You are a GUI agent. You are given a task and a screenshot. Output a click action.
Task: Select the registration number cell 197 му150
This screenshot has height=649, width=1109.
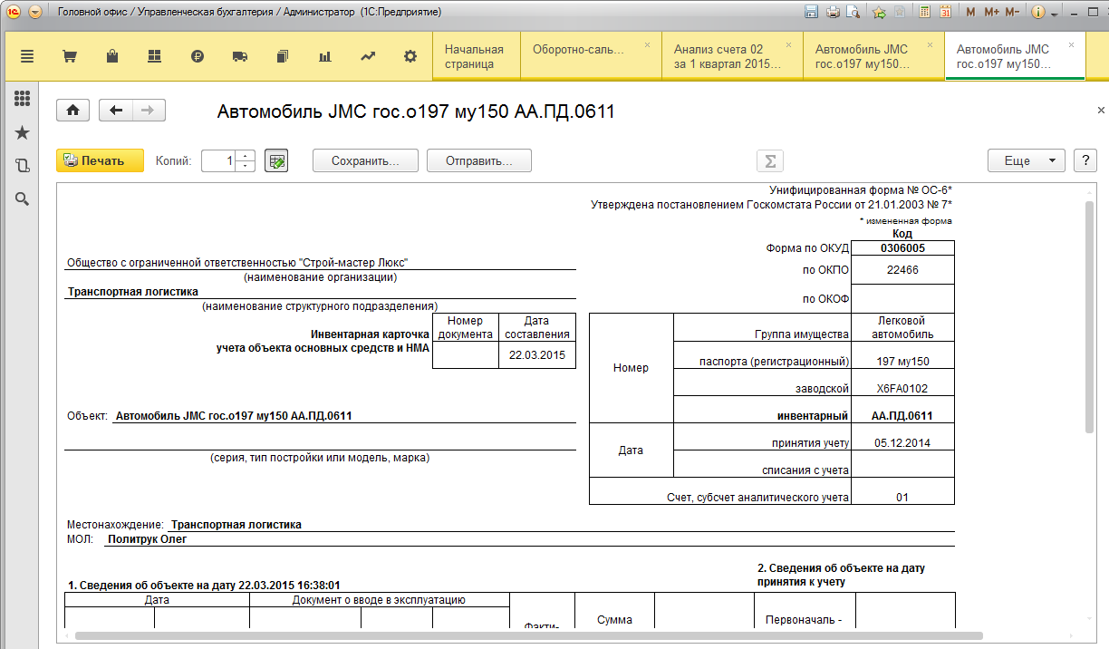pos(902,361)
